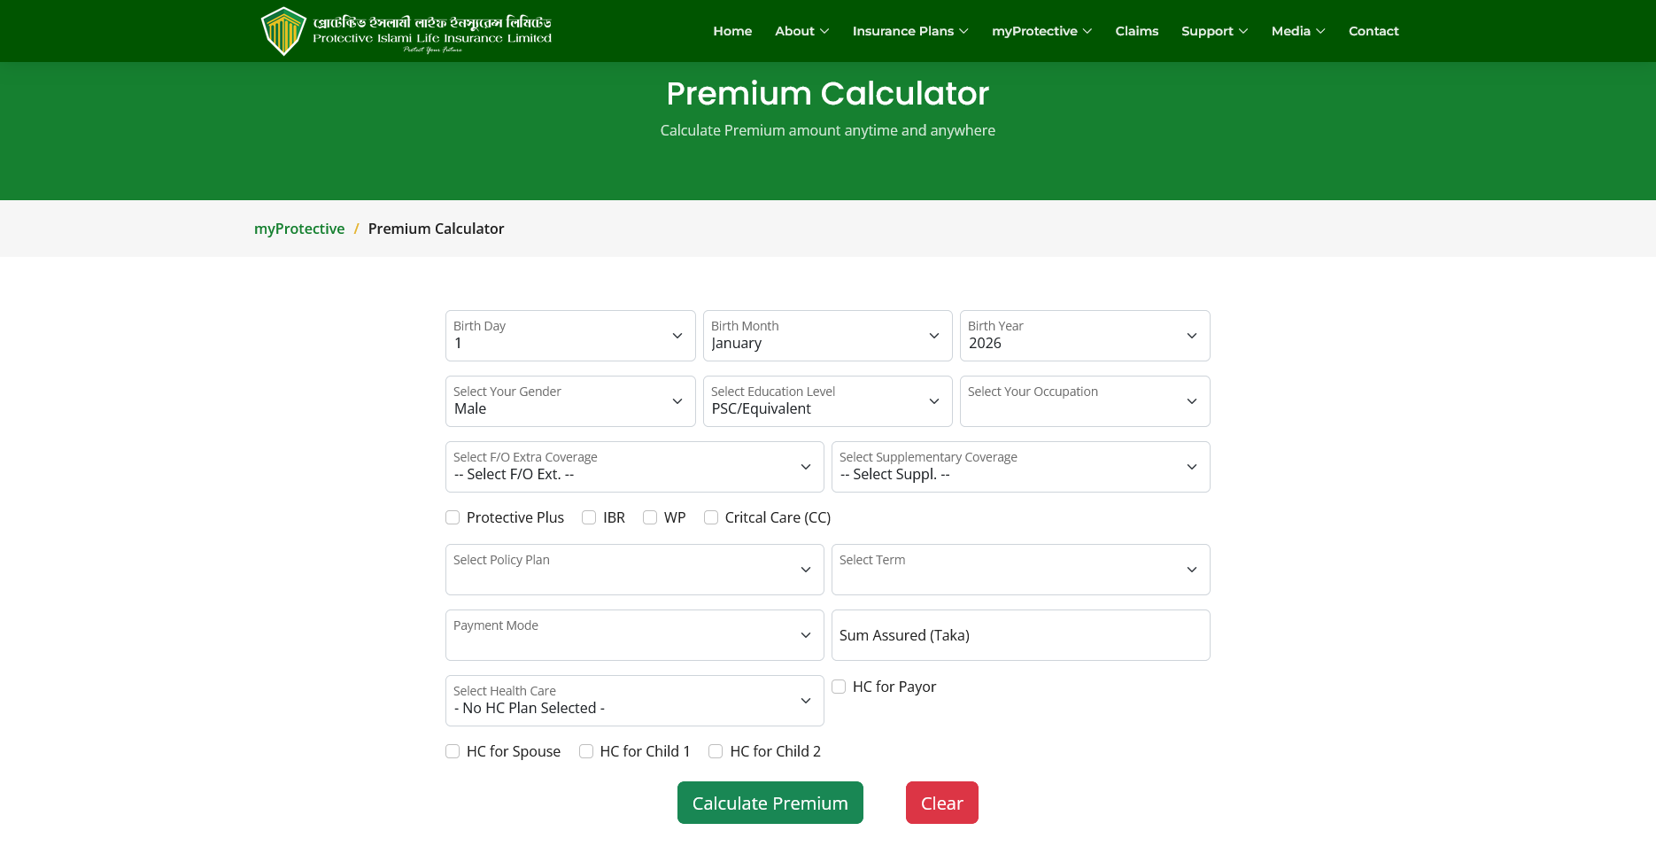The height and width of the screenshot is (854, 1656).
Task: Open the Home menu item
Action: (732, 31)
